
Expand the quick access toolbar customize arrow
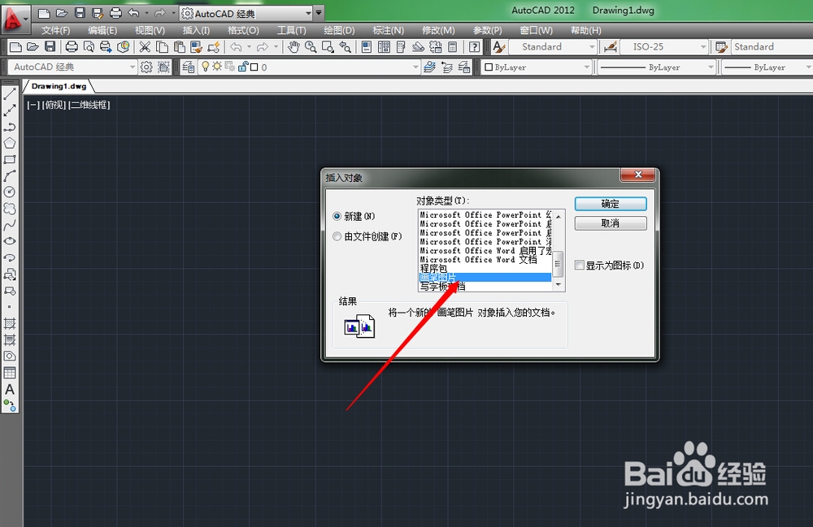coord(319,13)
